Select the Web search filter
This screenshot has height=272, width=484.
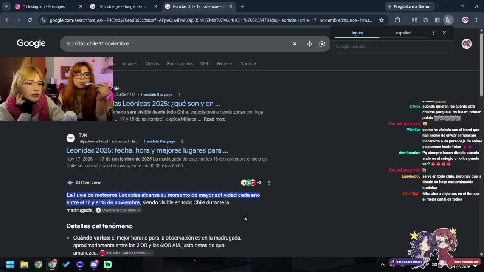(205, 64)
